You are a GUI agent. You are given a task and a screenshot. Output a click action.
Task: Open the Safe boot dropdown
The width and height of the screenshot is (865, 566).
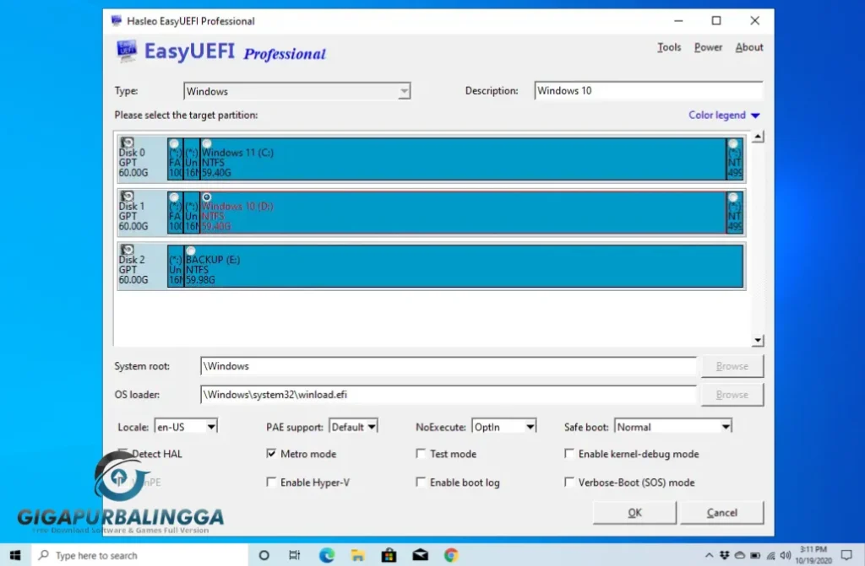726,427
